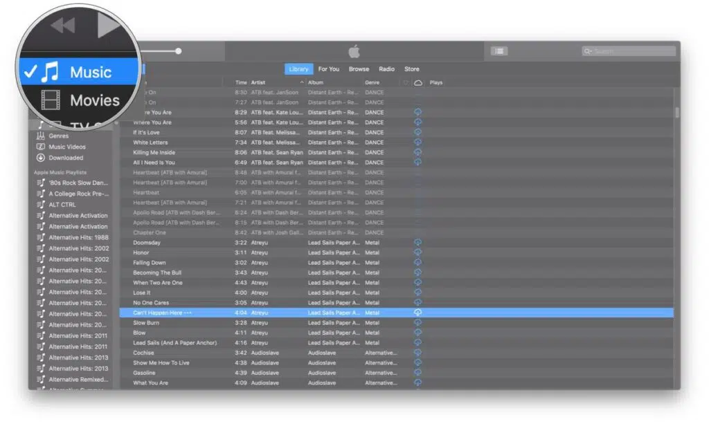Image resolution: width=709 pixels, height=426 pixels.
Task: Click the vertical scrollbar of song list
Action: (x=677, y=112)
